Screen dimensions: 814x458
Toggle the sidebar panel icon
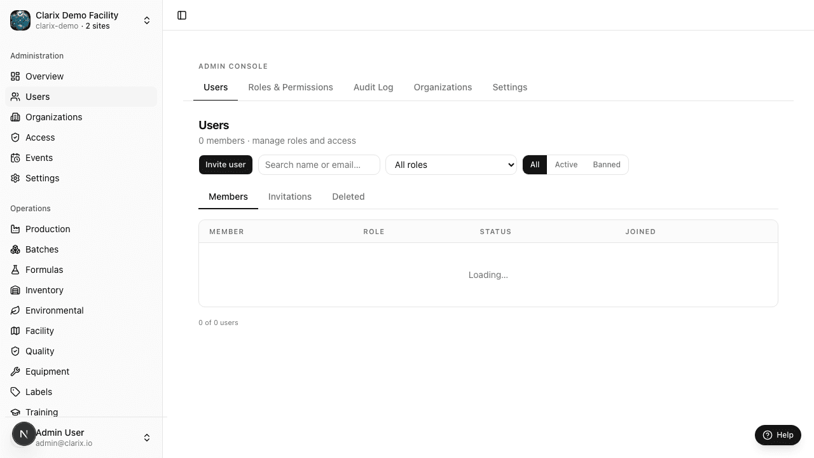tap(182, 15)
